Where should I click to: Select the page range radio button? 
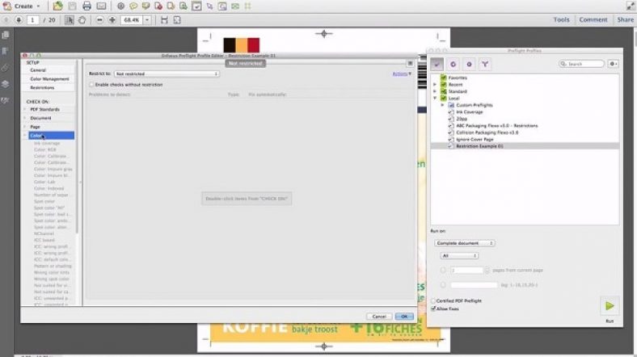[x=443, y=285]
